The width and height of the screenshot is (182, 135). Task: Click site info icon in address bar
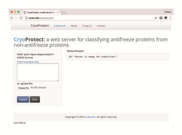click(x=27, y=18)
